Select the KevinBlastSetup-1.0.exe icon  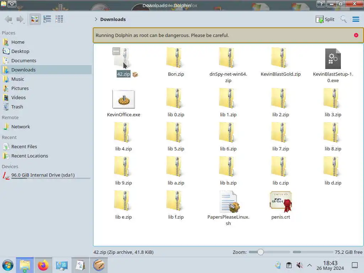pos(333,59)
